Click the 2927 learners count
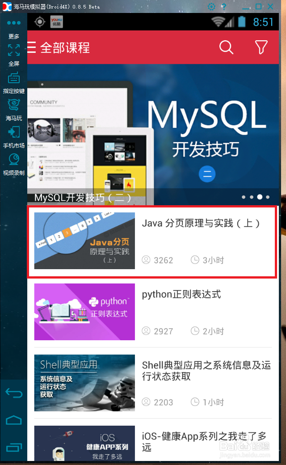Screen dimensions: 286x465 (x=163, y=331)
